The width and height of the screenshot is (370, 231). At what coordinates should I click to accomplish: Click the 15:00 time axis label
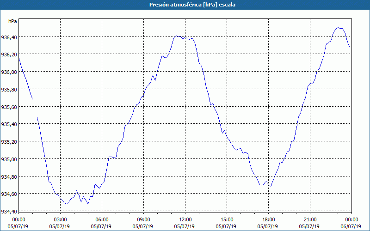tap(227, 220)
